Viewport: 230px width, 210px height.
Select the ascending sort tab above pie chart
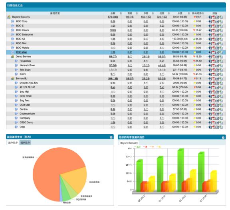pos(13,143)
